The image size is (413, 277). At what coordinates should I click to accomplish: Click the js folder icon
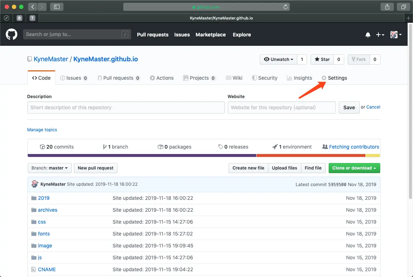click(34, 257)
